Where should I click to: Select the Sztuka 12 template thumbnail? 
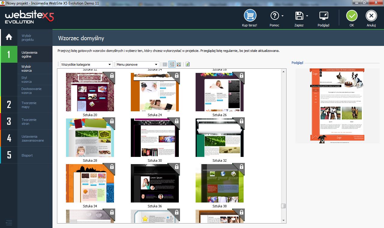(x=90, y=92)
